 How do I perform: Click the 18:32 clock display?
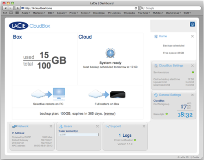185,115
